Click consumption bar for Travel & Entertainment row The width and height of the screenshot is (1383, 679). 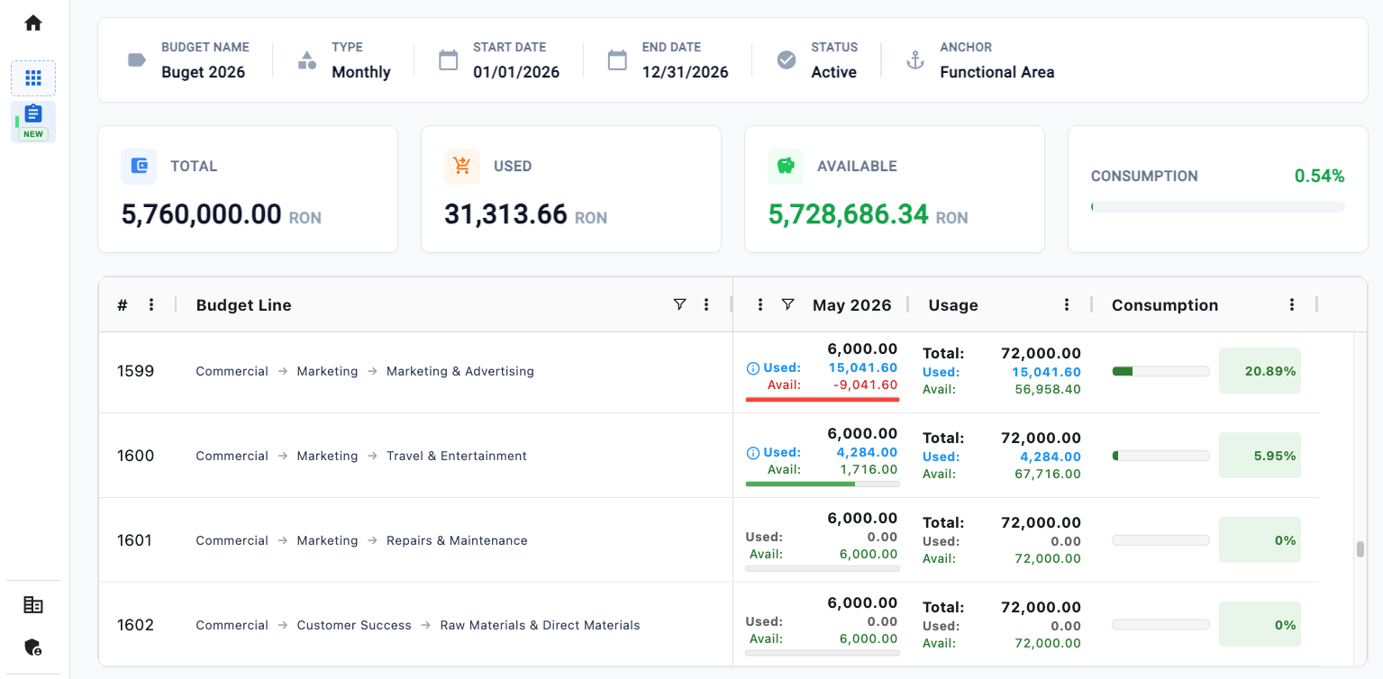coord(1160,456)
